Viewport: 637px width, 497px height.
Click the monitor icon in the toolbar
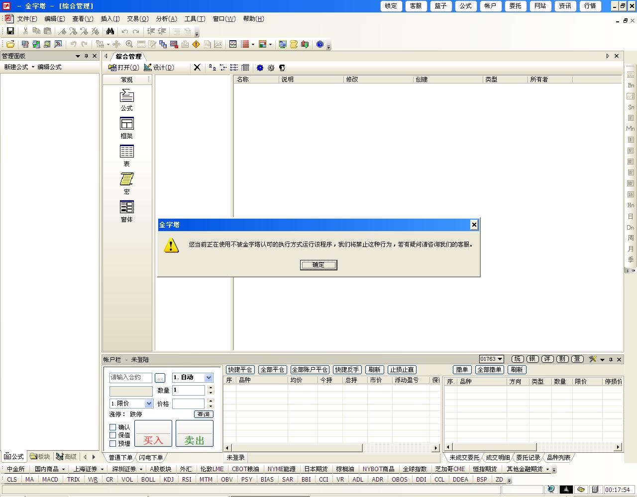coord(282,44)
